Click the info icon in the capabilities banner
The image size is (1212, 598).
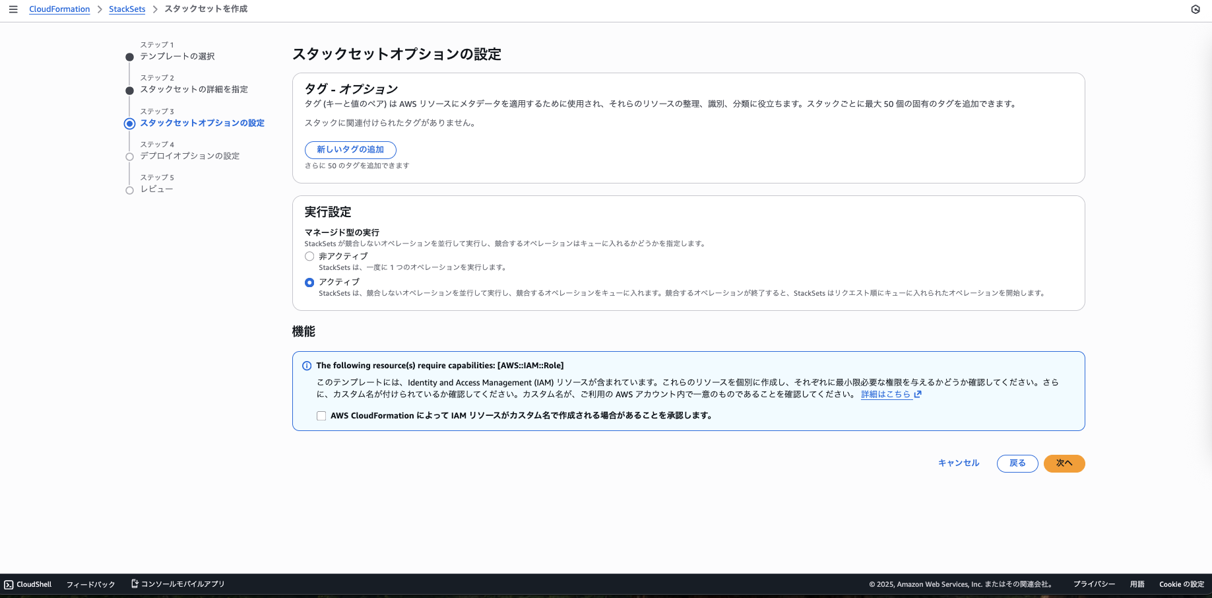point(306,365)
